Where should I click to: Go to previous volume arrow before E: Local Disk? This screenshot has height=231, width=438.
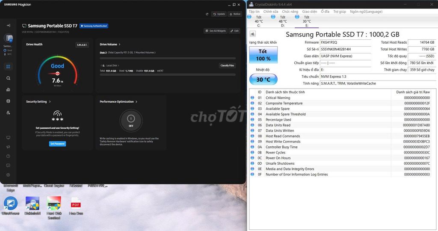click(101, 65)
